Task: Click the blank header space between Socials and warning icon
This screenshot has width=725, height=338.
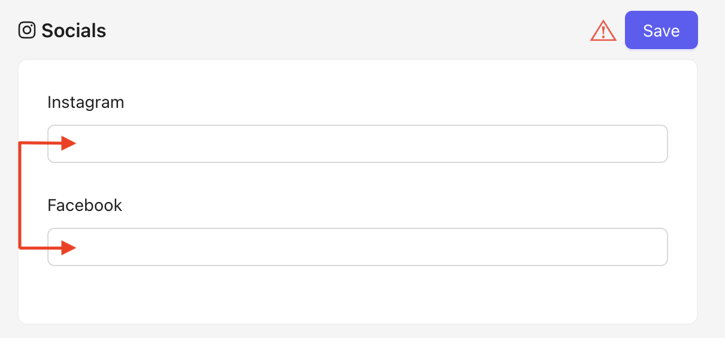Action: (x=348, y=31)
